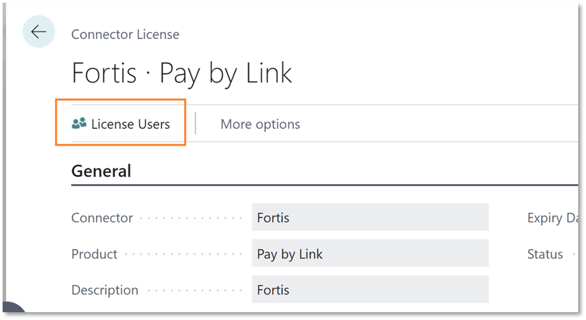
Task: Click the Description field label
Action: [105, 290]
